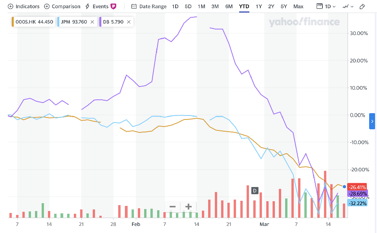Zoom in the chart with plus button

pyautogui.click(x=188, y=207)
